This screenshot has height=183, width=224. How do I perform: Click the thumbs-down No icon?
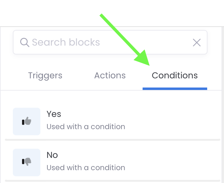click(27, 162)
